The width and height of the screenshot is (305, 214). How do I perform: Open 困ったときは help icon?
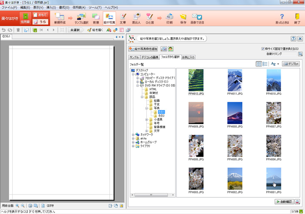pyautogui.click(x=281, y=18)
